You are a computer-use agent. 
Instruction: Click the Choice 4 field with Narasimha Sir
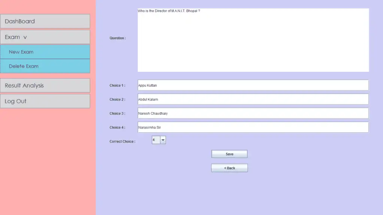253,127
